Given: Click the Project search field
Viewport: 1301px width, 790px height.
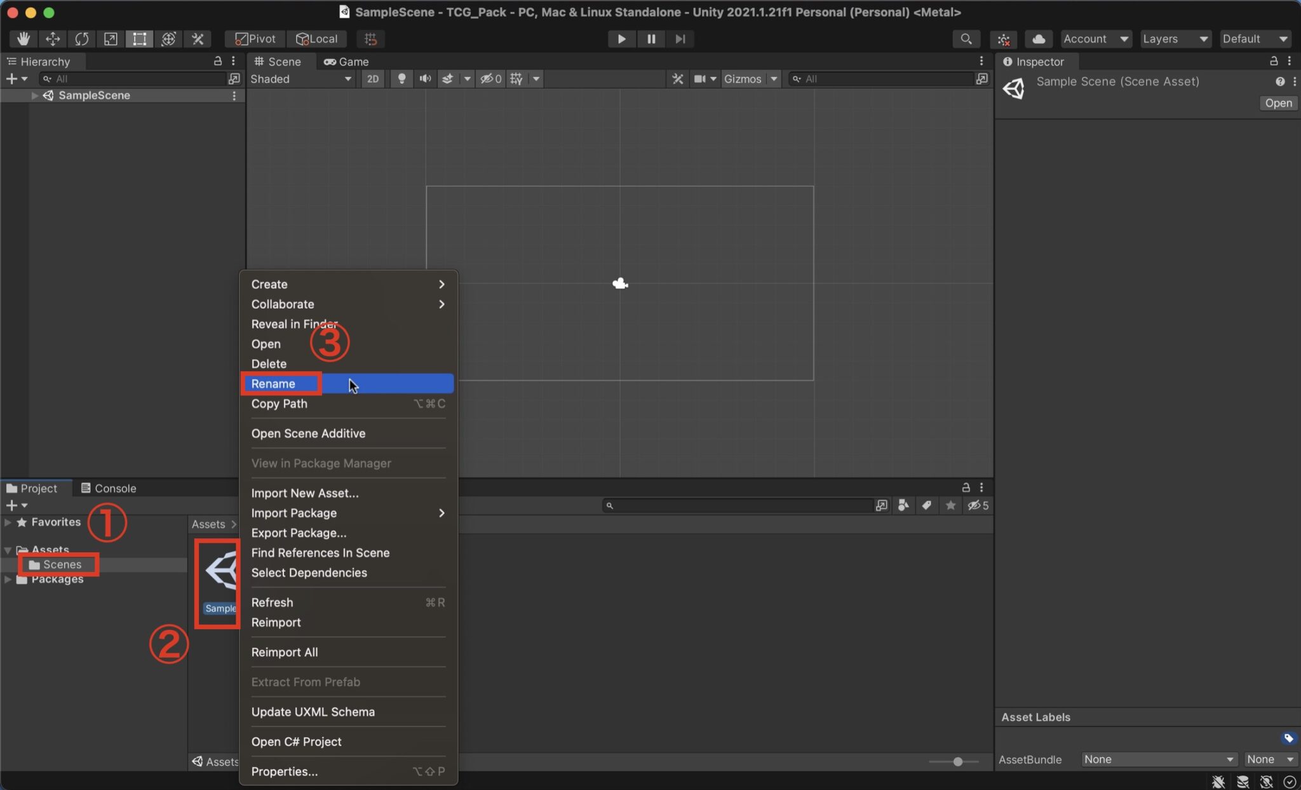Looking at the screenshot, I should (x=739, y=505).
